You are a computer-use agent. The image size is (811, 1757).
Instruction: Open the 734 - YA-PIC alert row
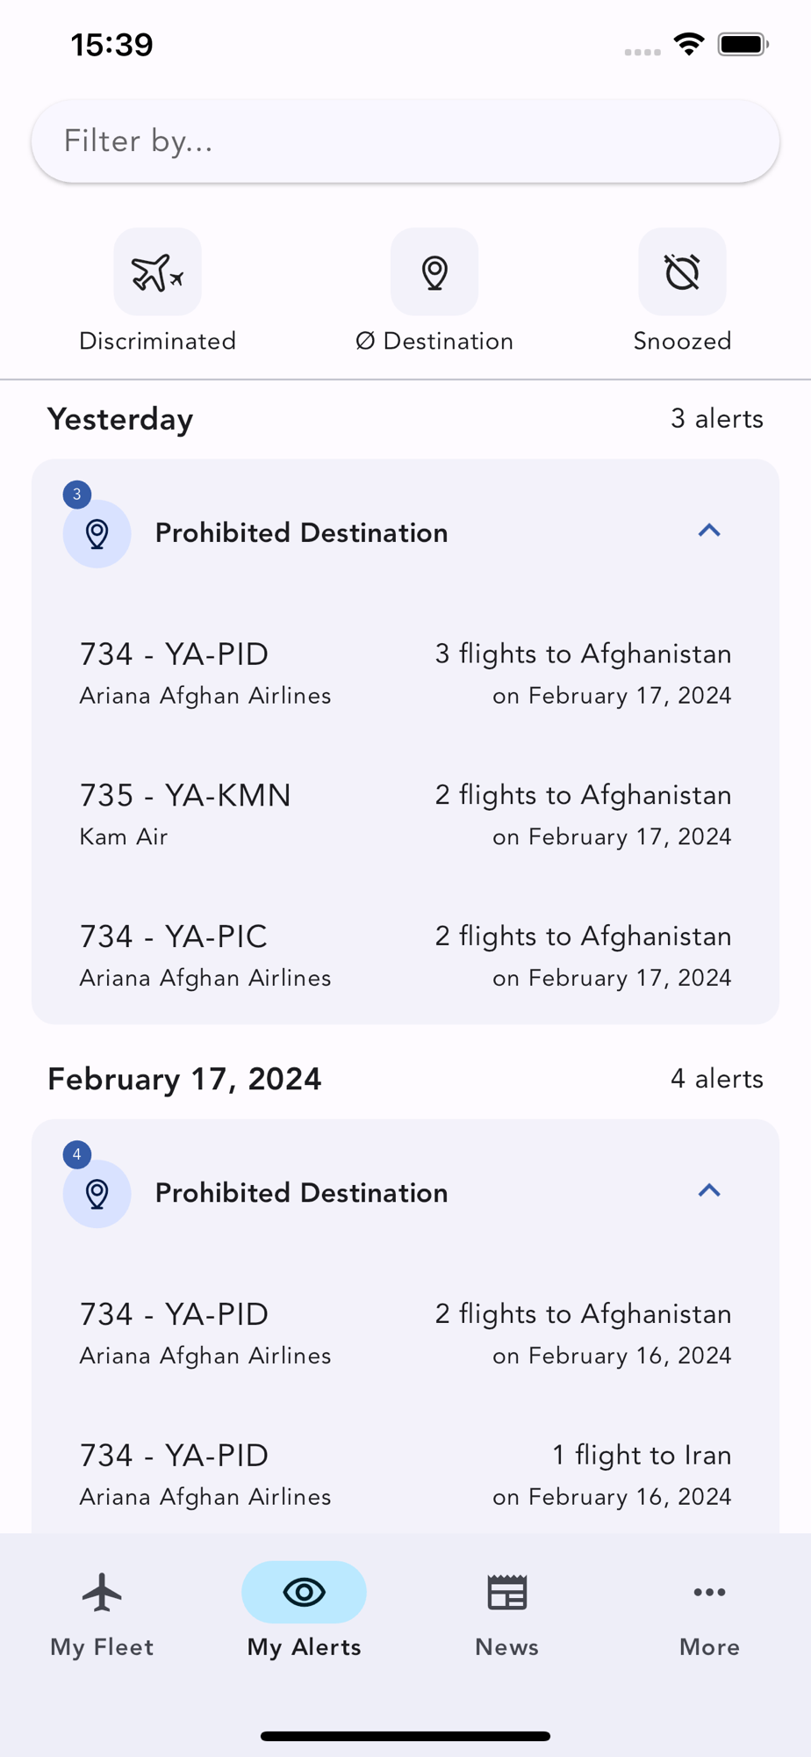point(405,955)
